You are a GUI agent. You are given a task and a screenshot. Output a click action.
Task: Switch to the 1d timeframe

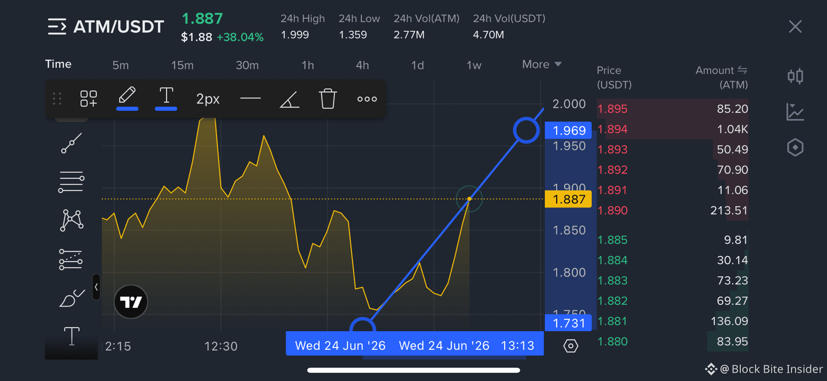click(x=417, y=65)
